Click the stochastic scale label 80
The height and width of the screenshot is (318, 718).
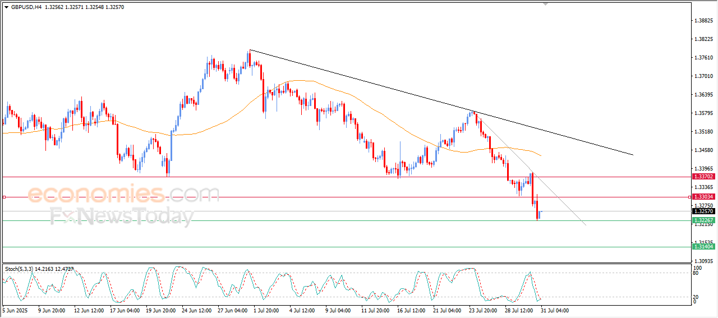pos(696,274)
